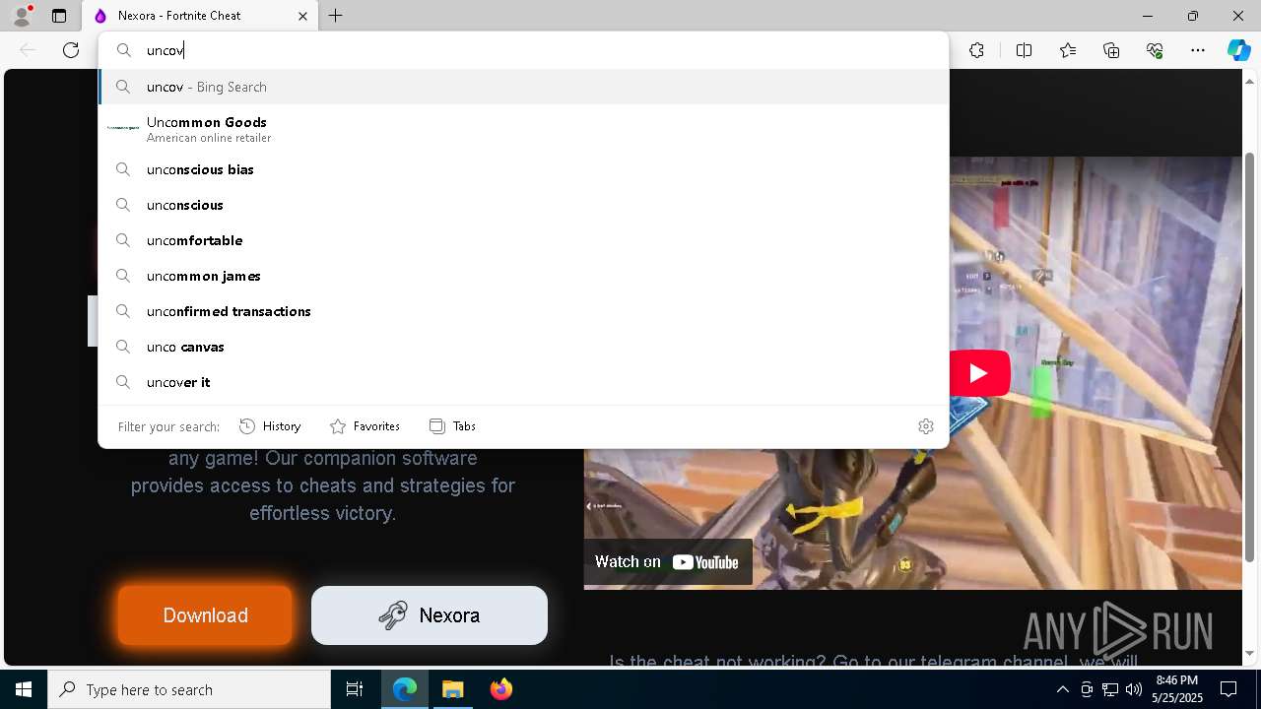Select the 'unconscious' suggestion
Viewport: 1261px width, 709px height.
click(x=523, y=205)
